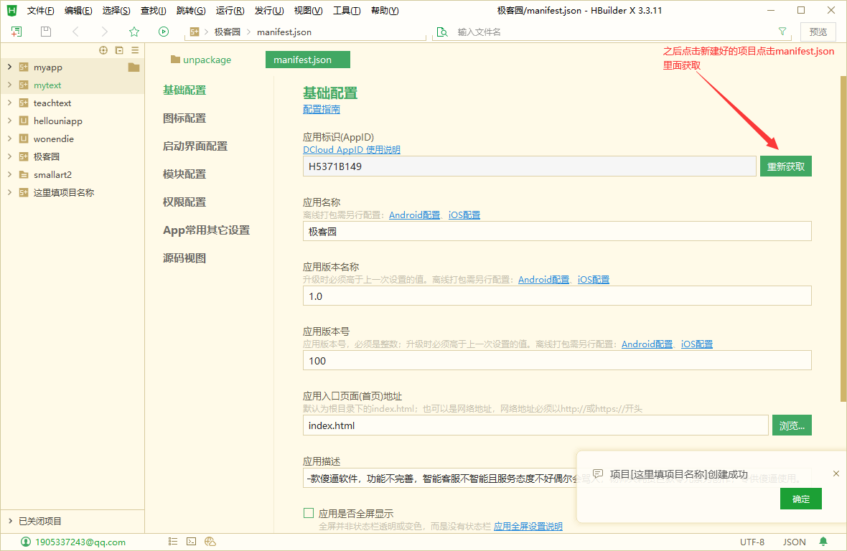Expand the myapp project
The height and width of the screenshot is (551, 847).
coord(9,67)
